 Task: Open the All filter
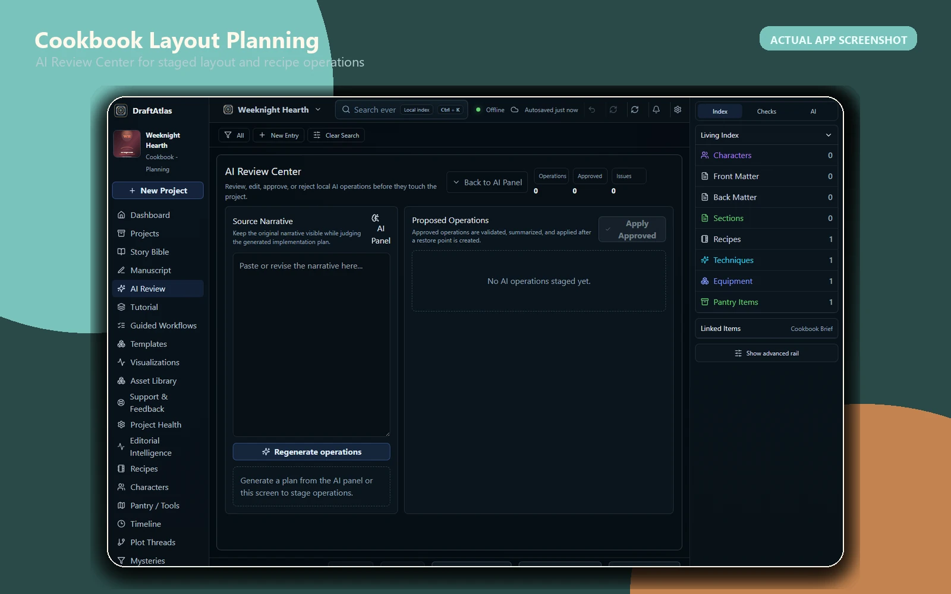[x=234, y=135]
